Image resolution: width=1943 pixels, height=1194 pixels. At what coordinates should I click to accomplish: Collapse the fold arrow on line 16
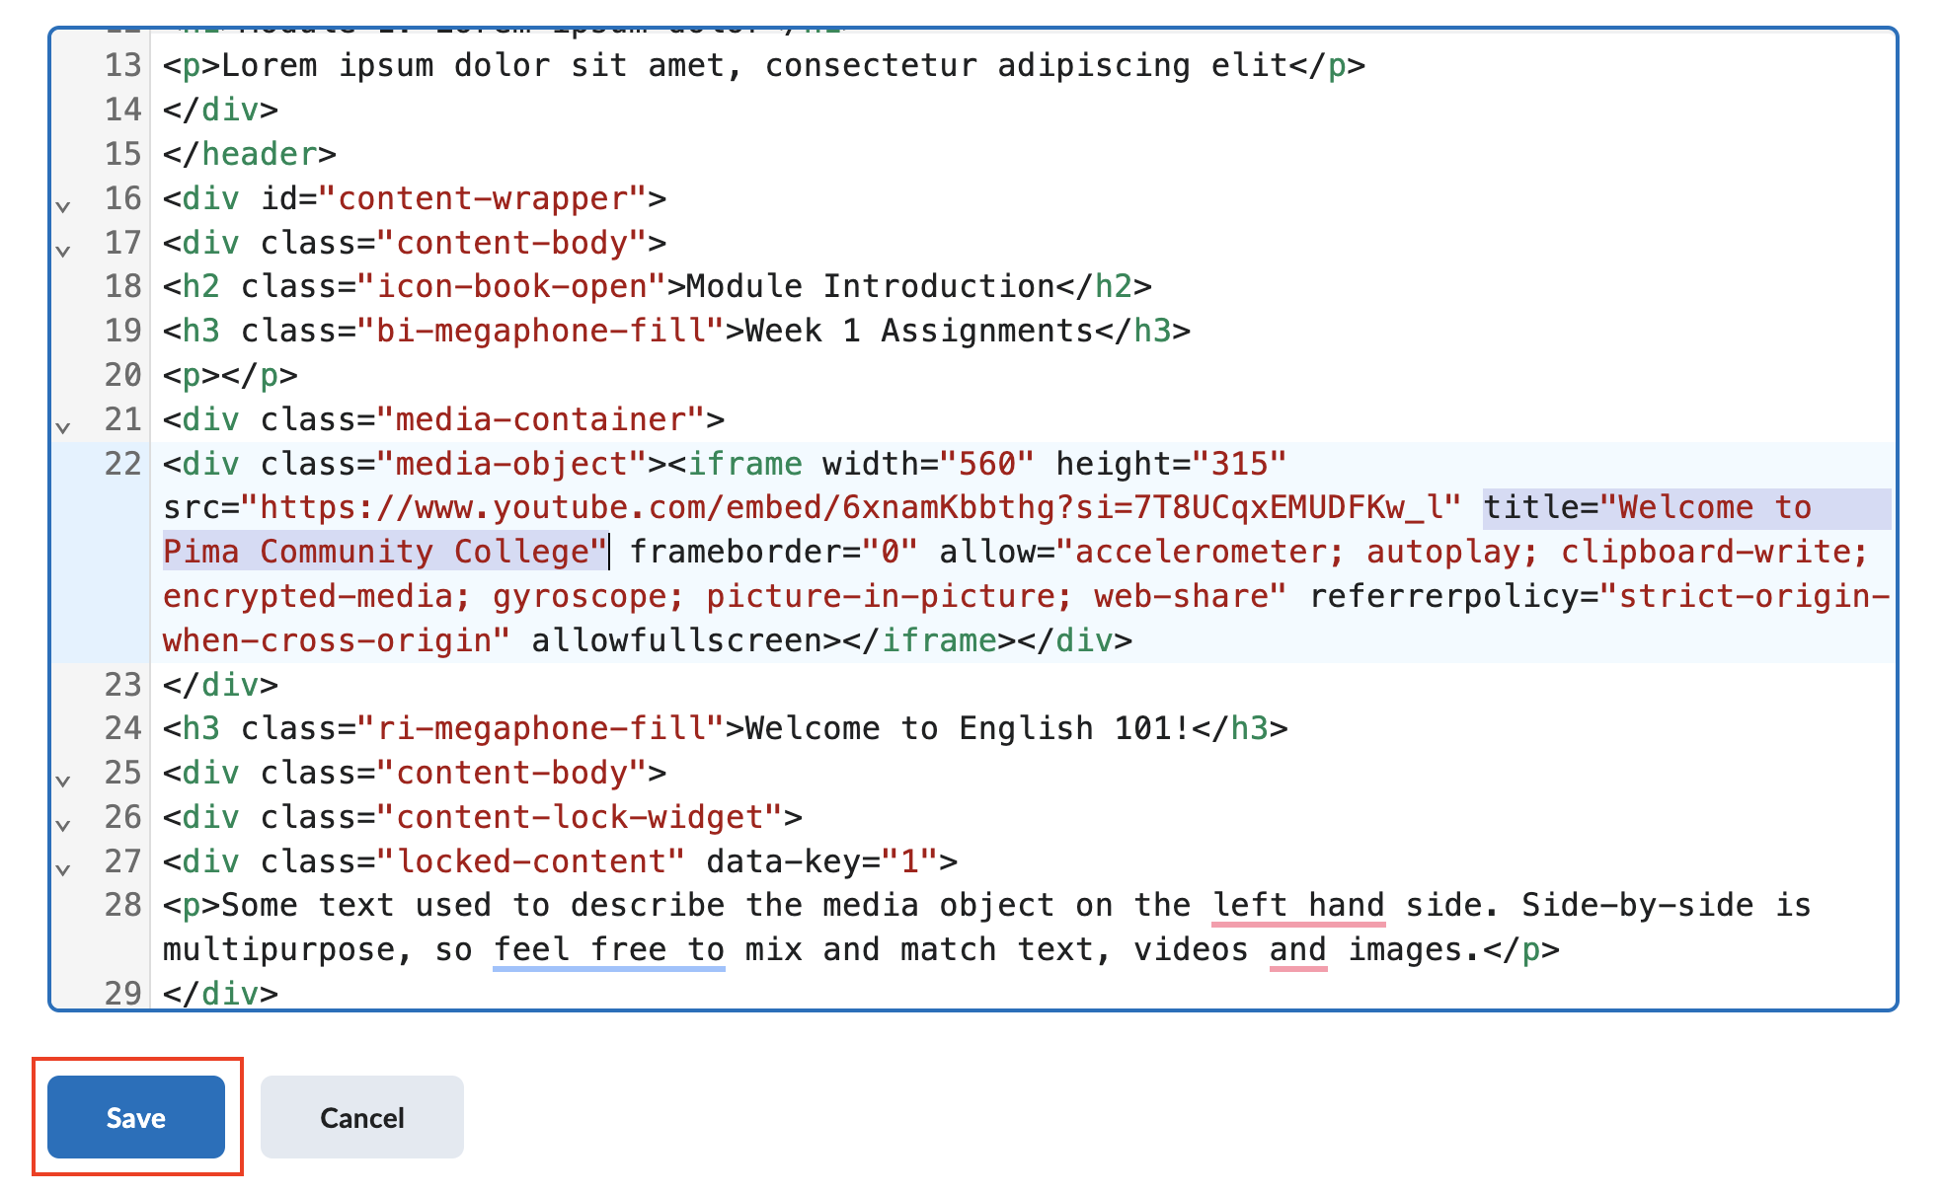point(63,206)
